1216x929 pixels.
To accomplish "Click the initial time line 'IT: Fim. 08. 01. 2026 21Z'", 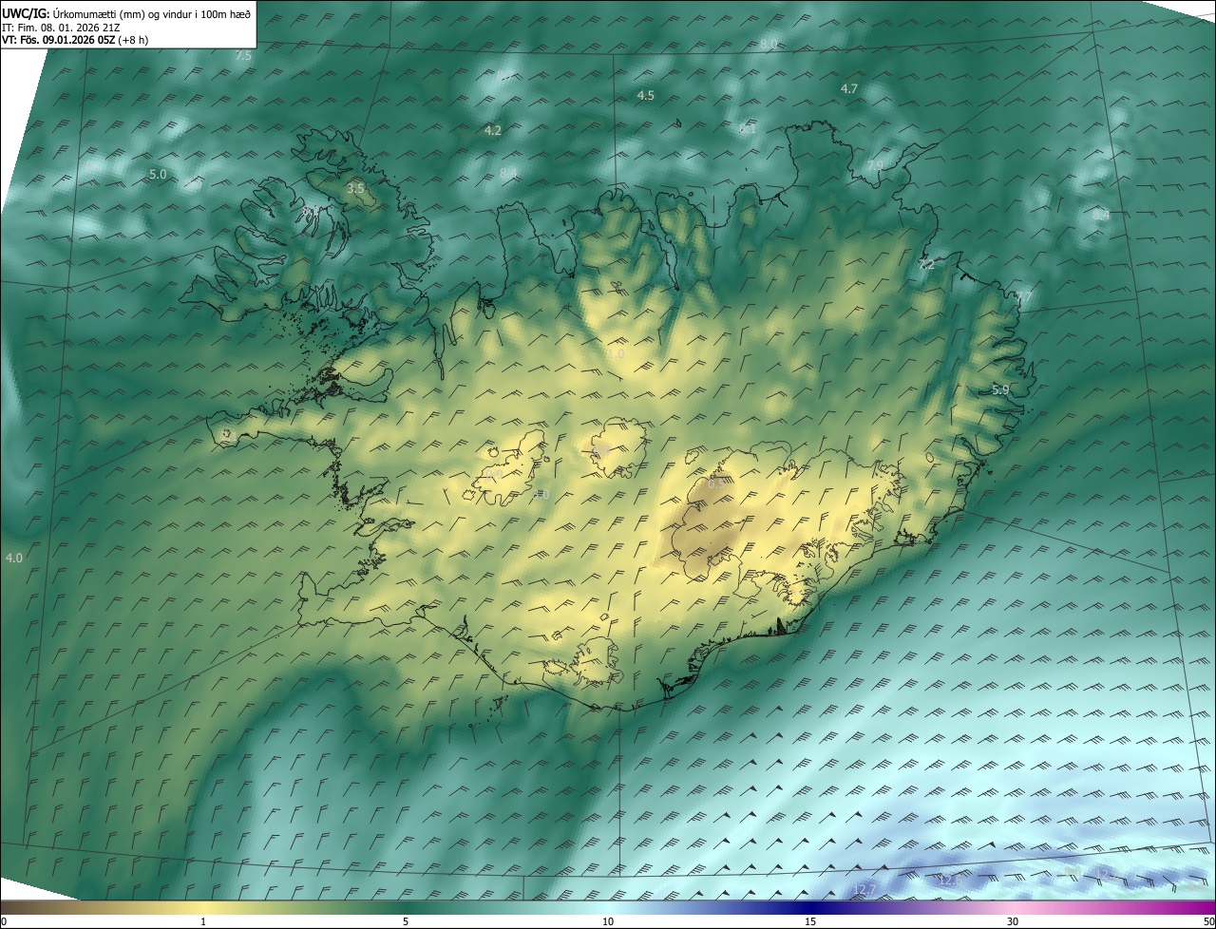I will click(x=61, y=28).
